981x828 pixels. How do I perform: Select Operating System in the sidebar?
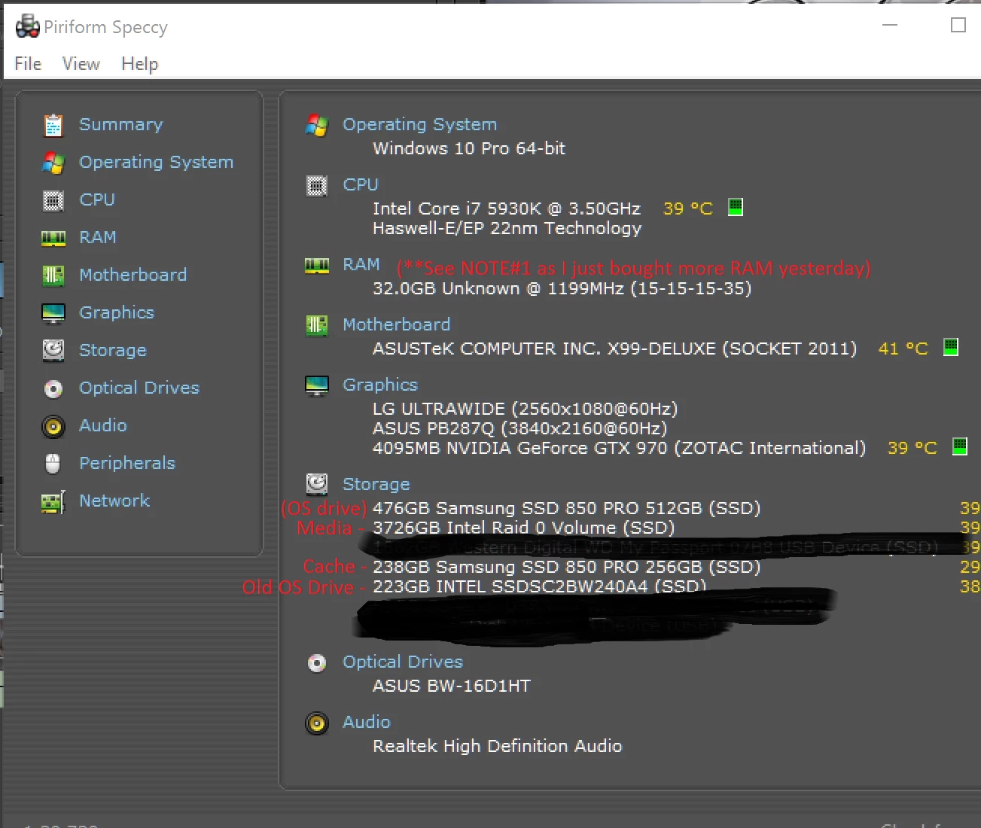(156, 163)
